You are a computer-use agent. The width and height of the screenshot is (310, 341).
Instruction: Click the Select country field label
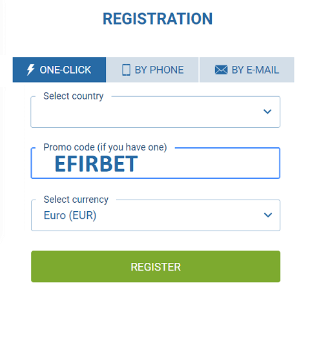tap(74, 96)
